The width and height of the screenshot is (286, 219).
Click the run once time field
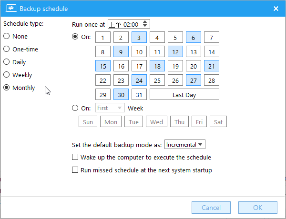coord(125,24)
